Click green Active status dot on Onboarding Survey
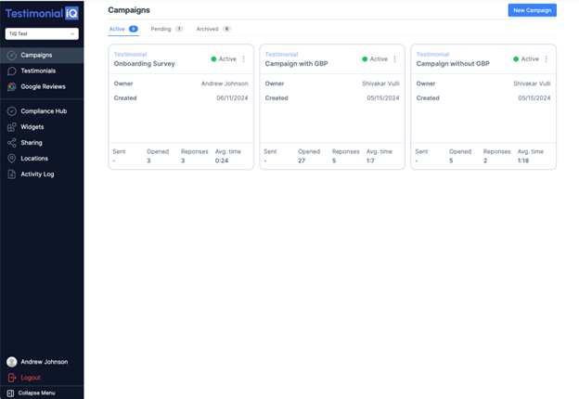The height and width of the screenshot is (399, 579). [213, 59]
